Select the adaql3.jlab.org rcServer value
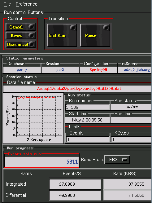The width and height of the screenshot is (152, 203). click(135, 70)
